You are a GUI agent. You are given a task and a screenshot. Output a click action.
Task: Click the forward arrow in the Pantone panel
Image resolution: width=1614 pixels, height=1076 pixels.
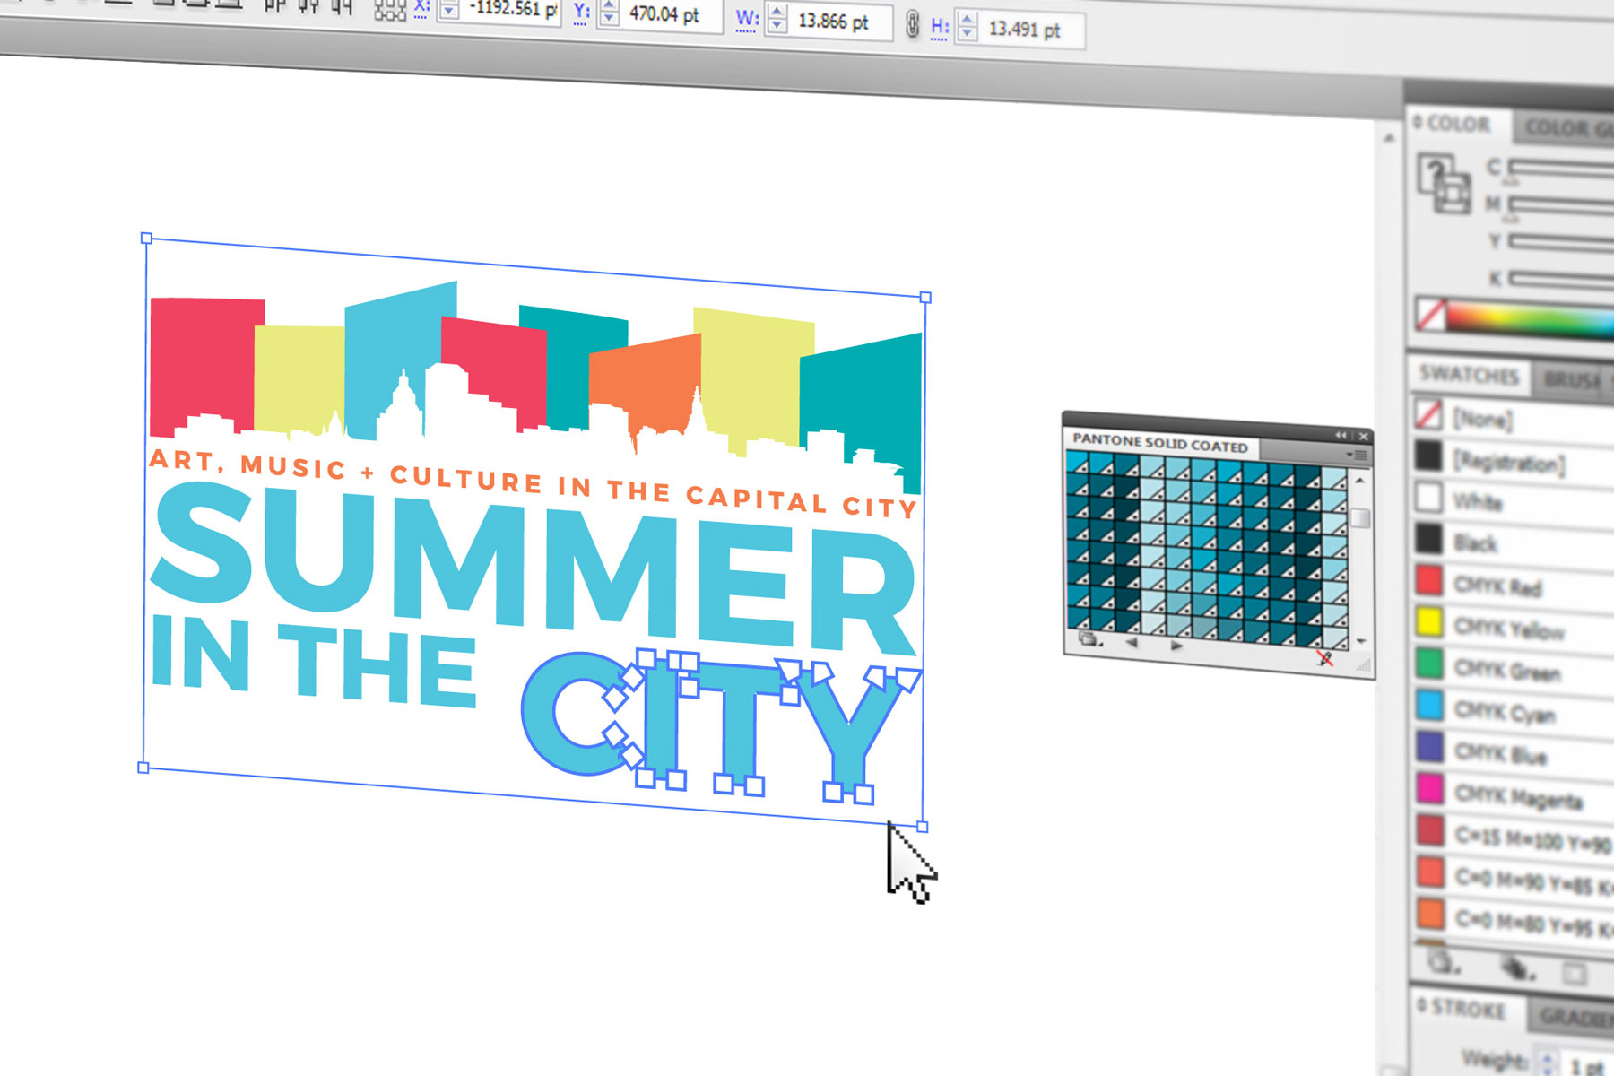1175,646
